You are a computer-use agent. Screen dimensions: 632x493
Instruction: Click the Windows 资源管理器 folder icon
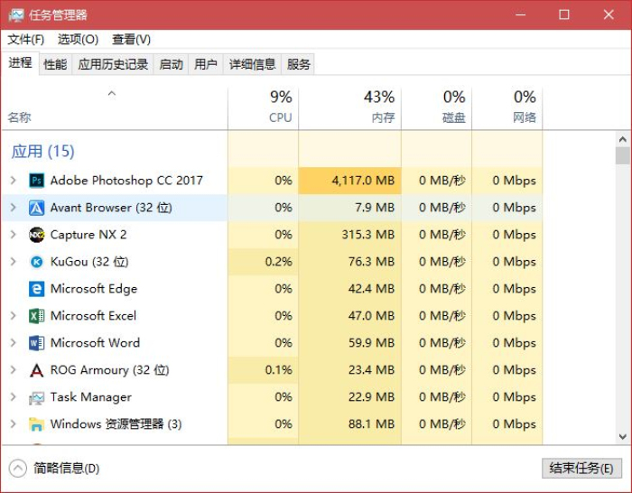coord(37,424)
